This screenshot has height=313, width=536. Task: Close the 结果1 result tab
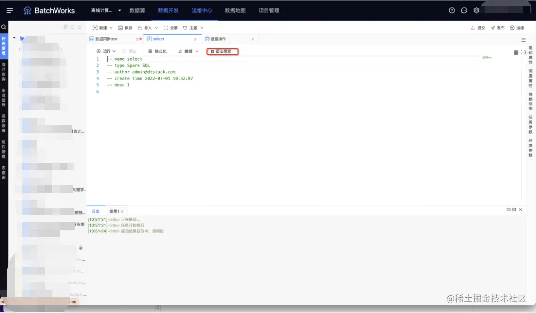[x=122, y=212]
